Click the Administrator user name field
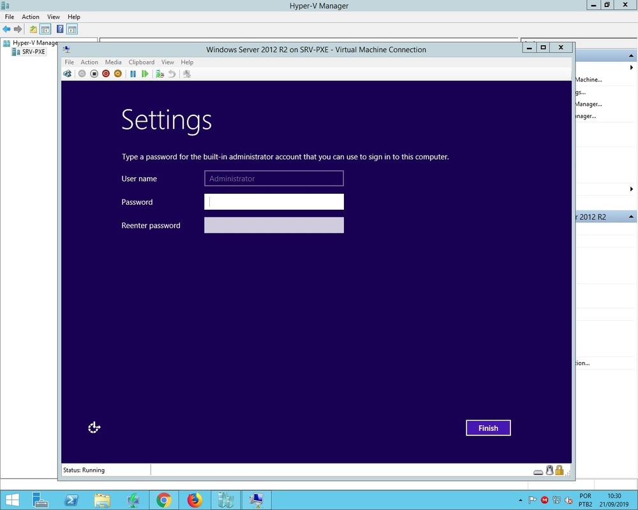Screen dimensions: 638x510 (x=274, y=178)
